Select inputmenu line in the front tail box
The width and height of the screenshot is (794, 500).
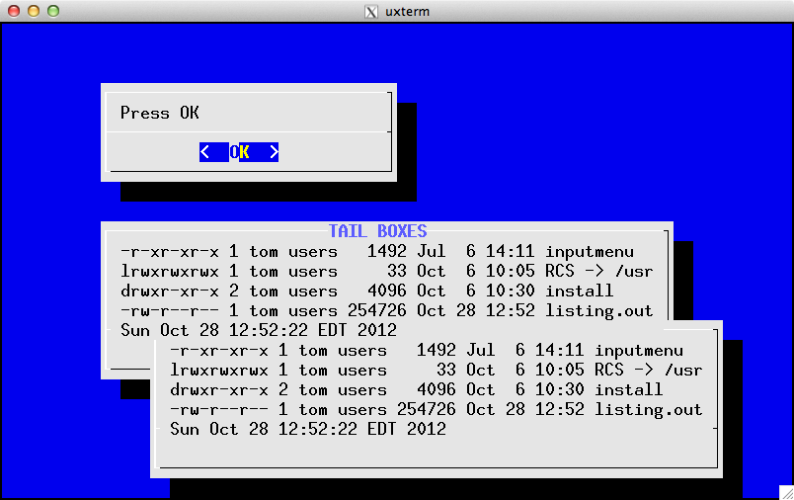pyautogui.click(x=436, y=350)
